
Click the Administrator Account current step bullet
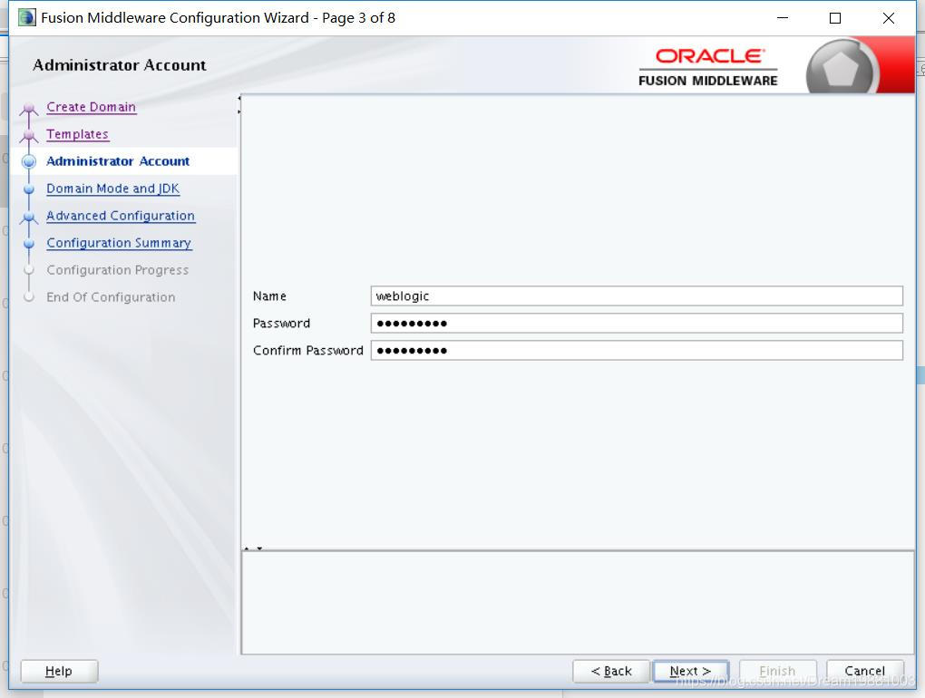29,161
